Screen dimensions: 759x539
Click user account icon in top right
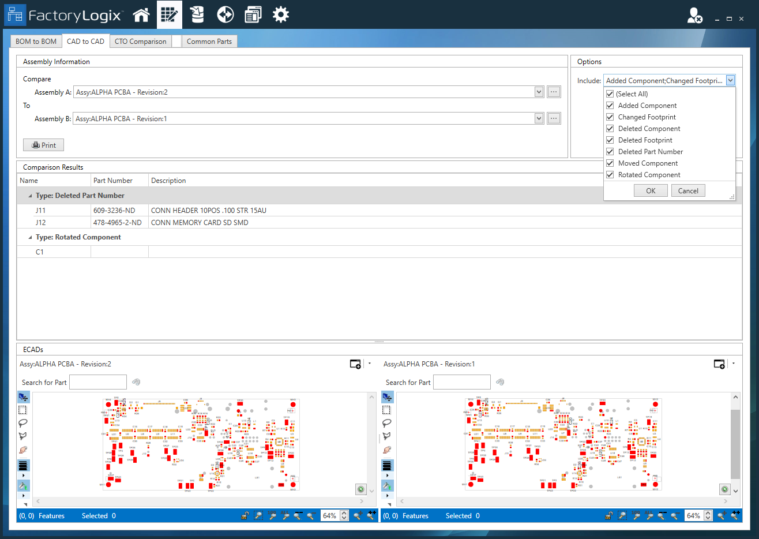(694, 16)
